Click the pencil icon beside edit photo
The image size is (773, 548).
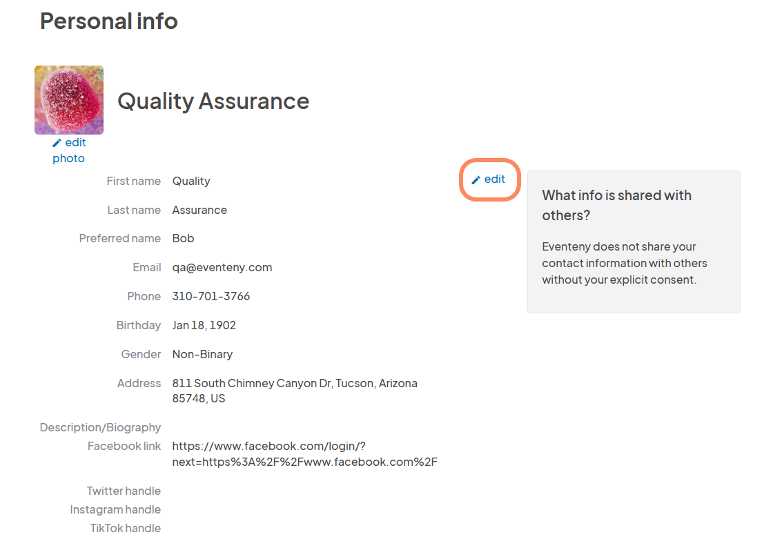coord(57,143)
